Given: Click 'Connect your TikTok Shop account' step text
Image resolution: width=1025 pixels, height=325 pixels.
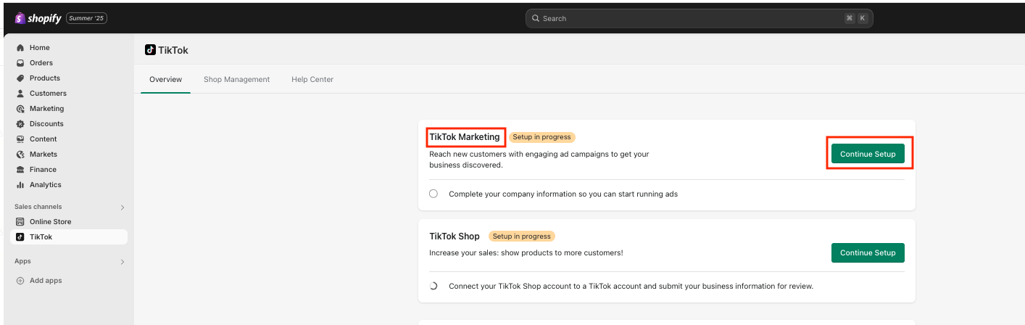Looking at the screenshot, I should (631, 286).
